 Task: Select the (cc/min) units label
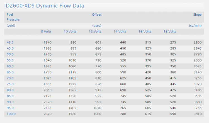point(195,25)
